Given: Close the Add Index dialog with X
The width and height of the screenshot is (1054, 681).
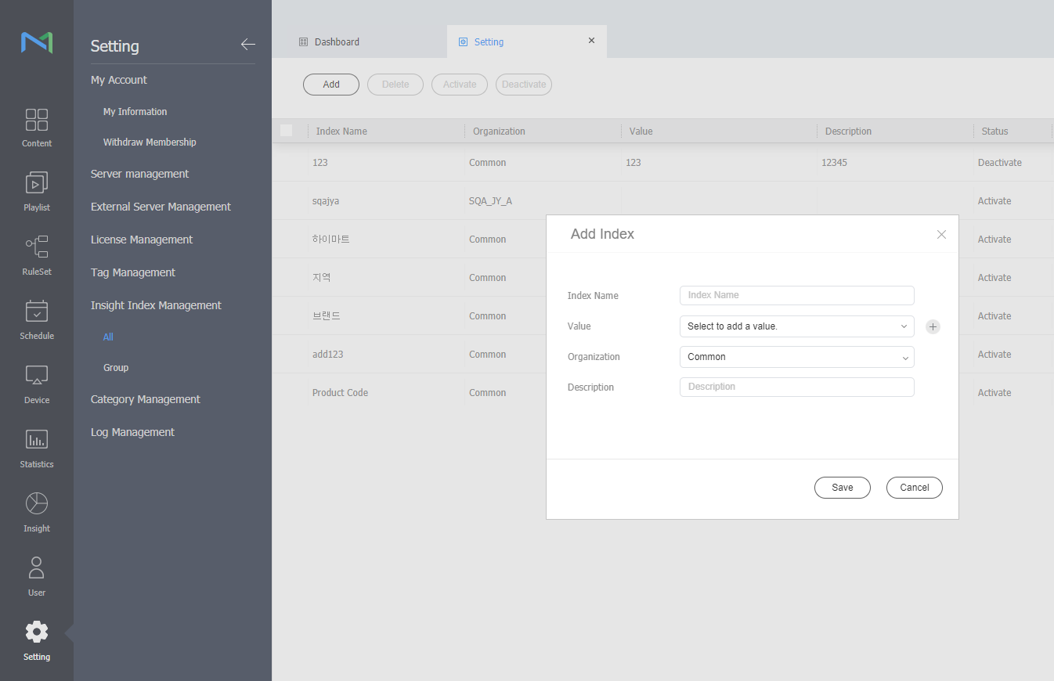Looking at the screenshot, I should click(941, 235).
